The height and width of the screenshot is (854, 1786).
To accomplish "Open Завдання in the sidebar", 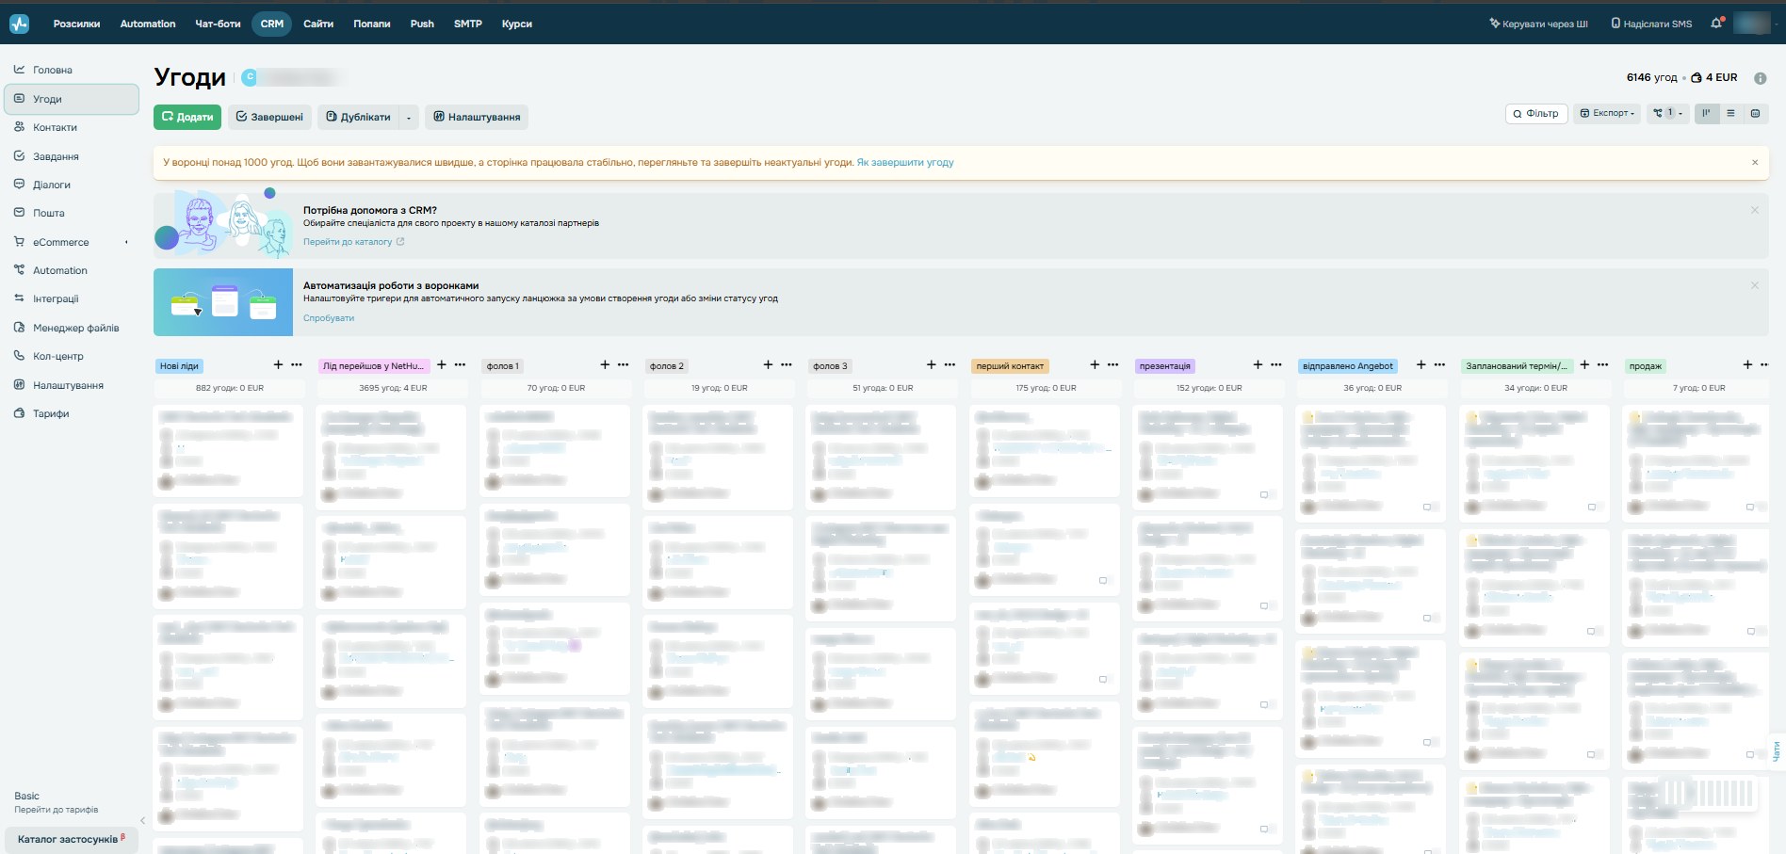I will [x=56, y=156].
